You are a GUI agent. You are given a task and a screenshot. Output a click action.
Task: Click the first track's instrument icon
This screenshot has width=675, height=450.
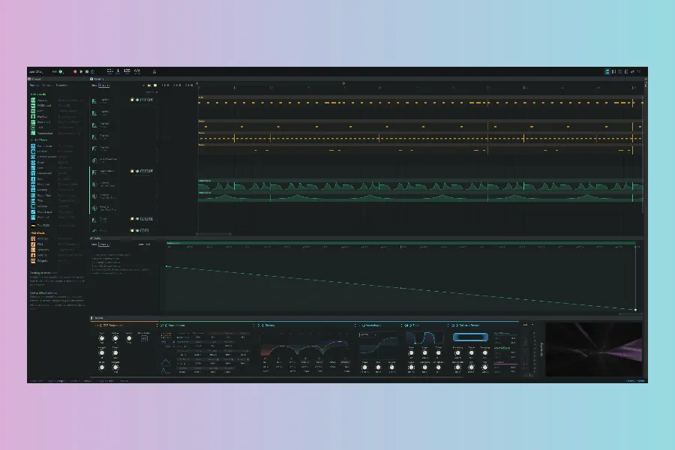(94, 100)
